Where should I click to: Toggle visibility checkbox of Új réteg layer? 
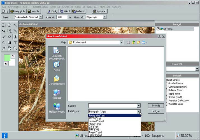[x=158, y=29]
